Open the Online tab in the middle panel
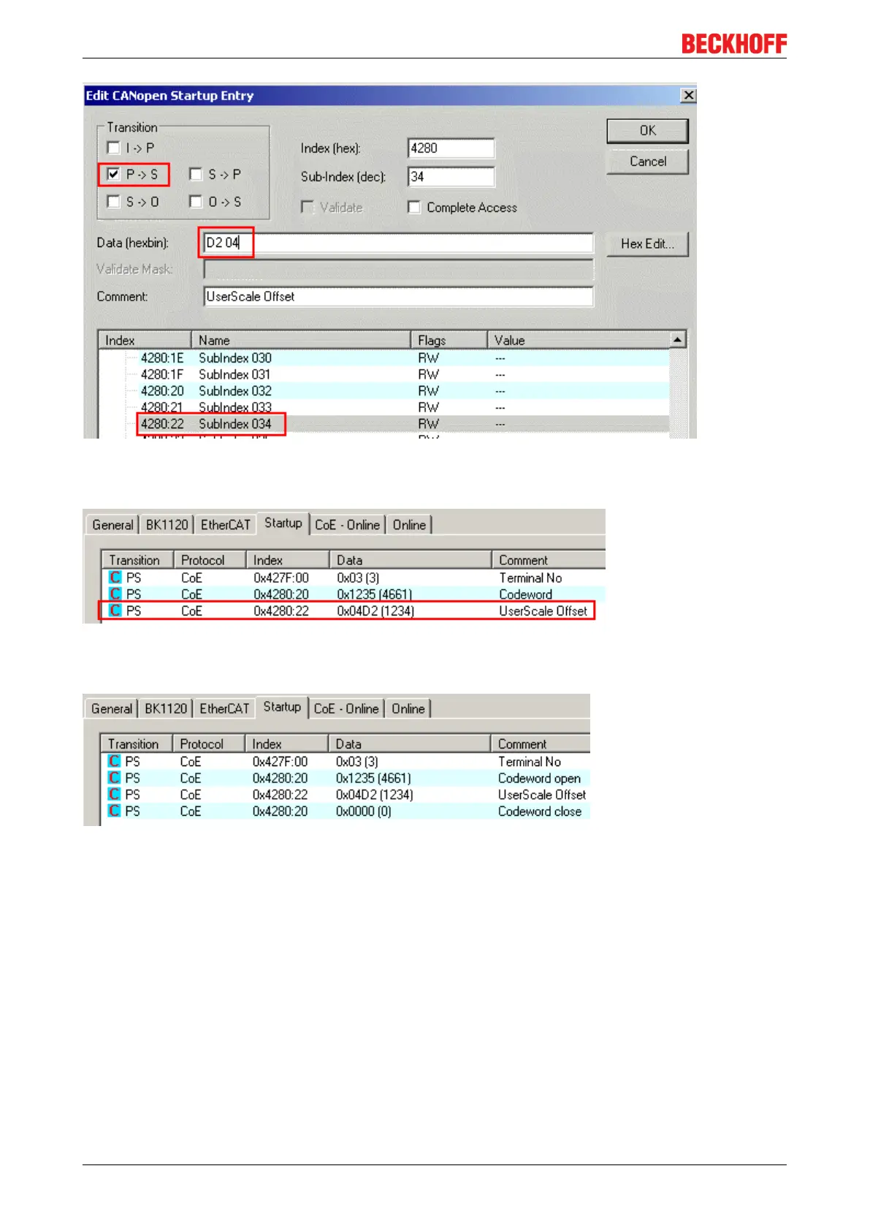The width and height of the screenshot is (870, 1231). click(409, 525)
